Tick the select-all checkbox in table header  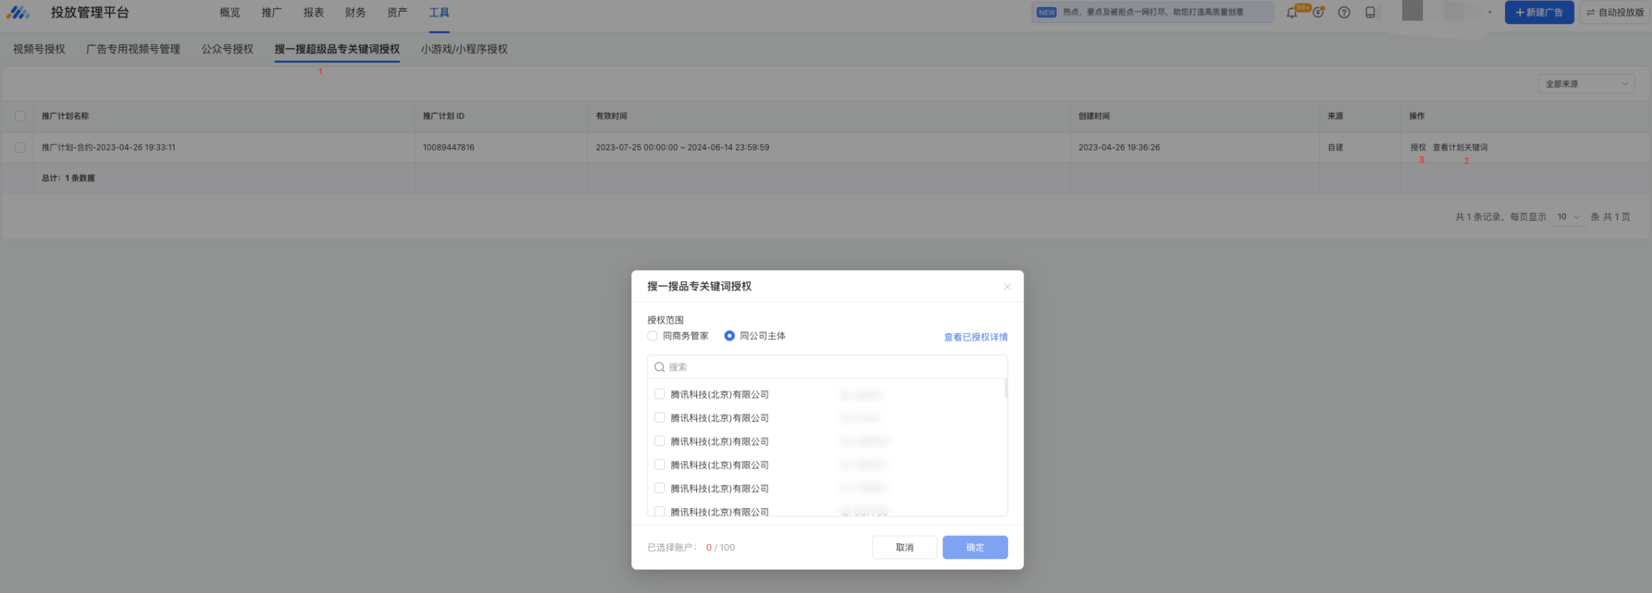point(20,116)
